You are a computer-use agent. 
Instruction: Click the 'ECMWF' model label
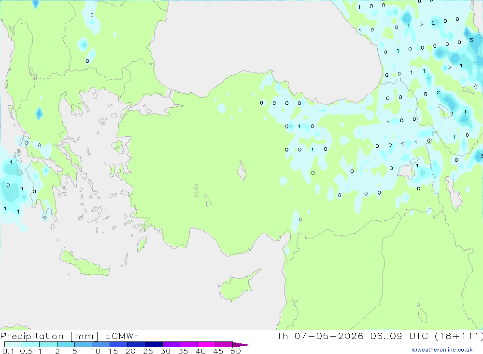pyautogui.click(x=122, y=336)
